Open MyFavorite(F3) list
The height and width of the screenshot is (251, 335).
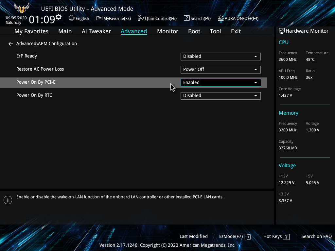tap(114, 18)
